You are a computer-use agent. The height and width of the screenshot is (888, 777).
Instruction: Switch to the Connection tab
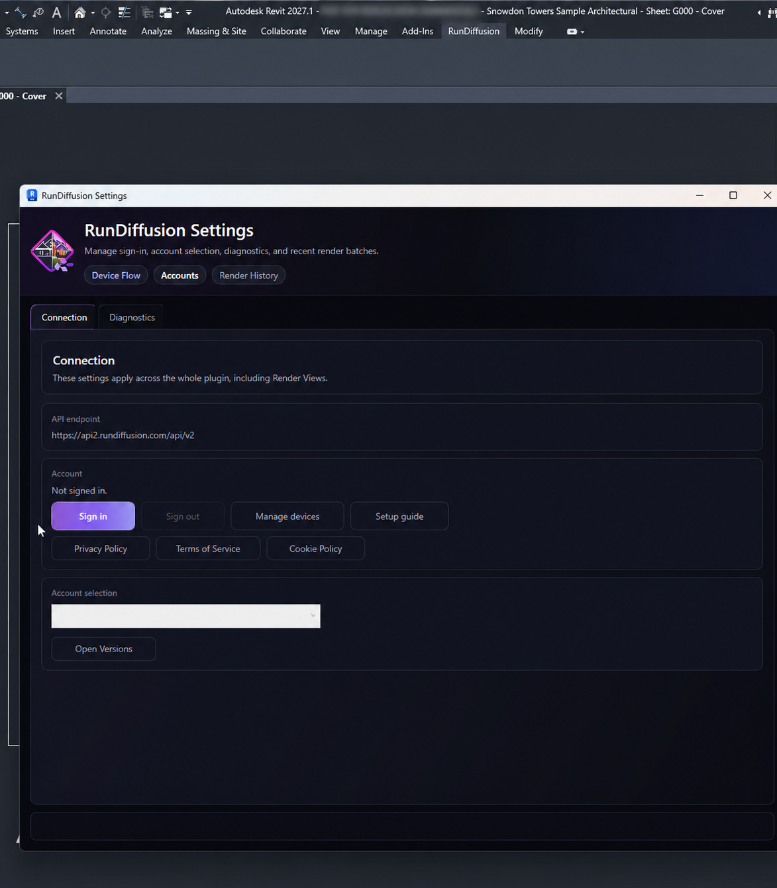pos(64,317)
